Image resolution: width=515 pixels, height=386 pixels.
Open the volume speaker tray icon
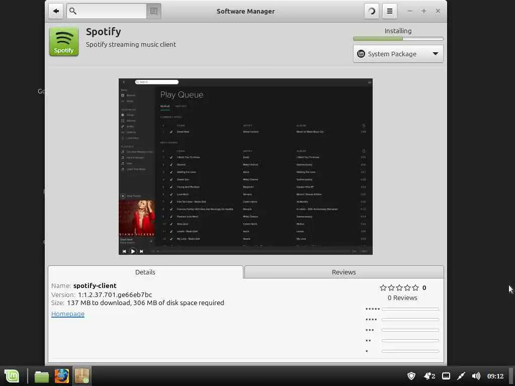click(x=476, y=376)
